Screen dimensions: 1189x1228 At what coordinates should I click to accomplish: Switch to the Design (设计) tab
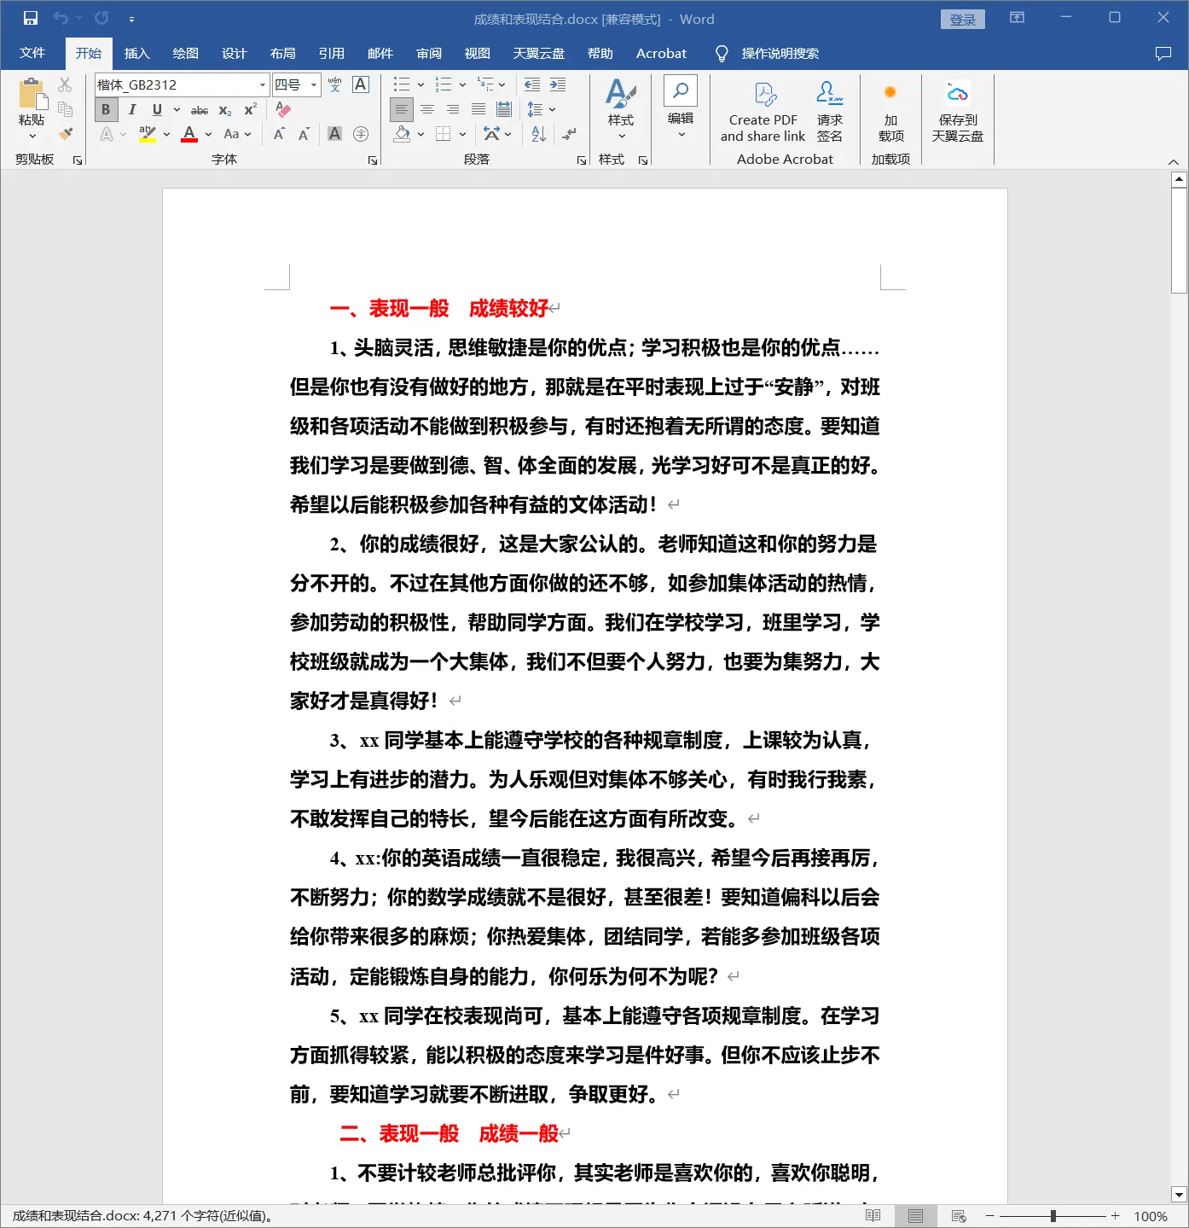234,53
